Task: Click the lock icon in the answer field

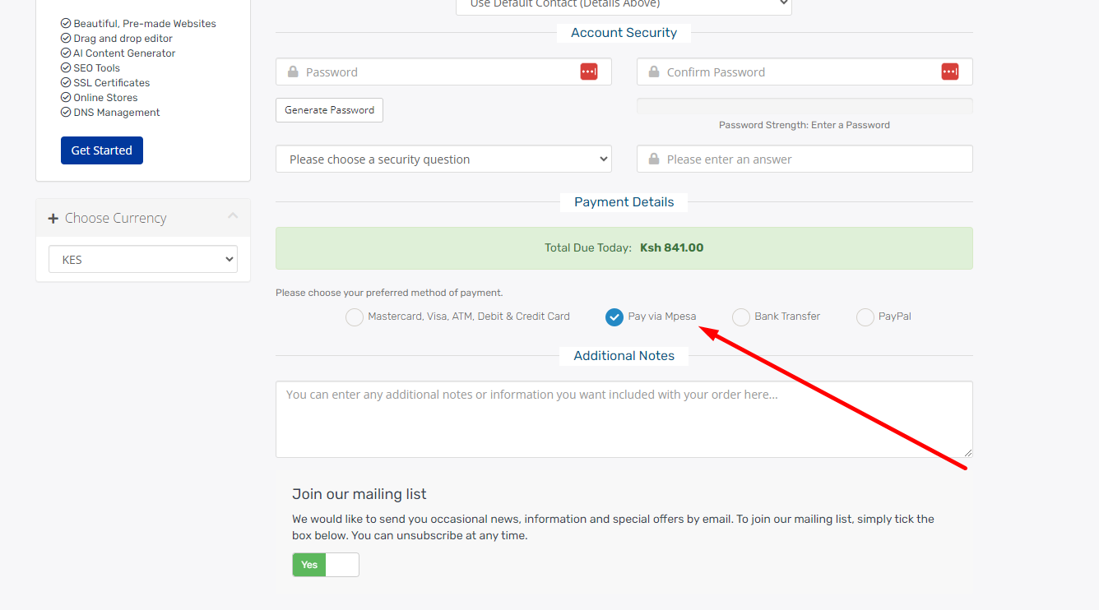Action: coord(654,159)
